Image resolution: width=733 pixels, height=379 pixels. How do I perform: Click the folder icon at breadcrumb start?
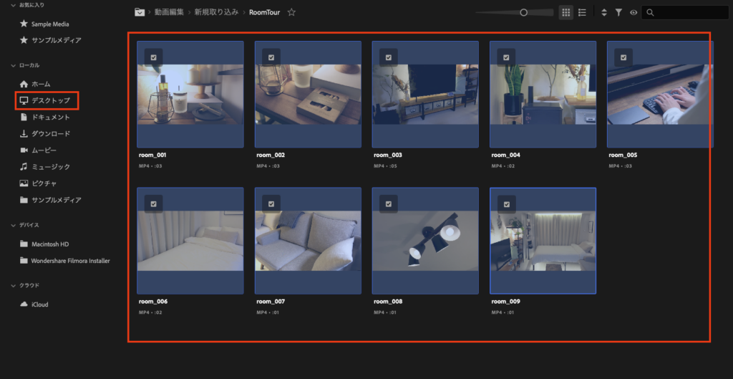pos(140,12)
